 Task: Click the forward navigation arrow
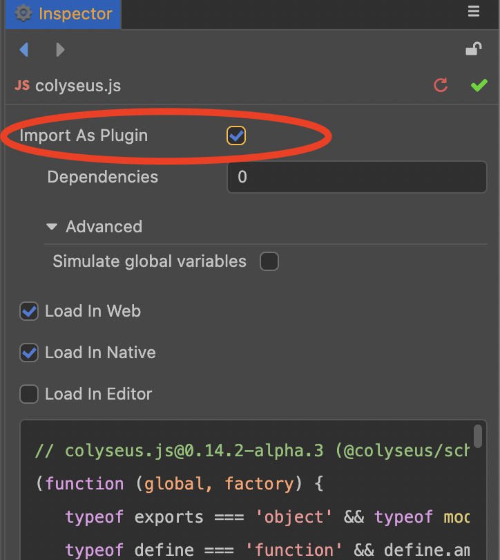point(60,49)
